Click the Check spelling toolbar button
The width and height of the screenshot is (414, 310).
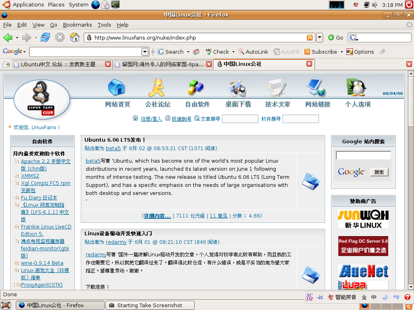point(217,52)
